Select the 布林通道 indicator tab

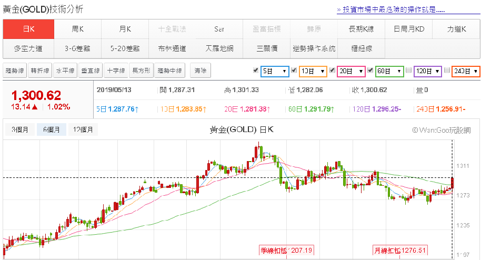point(172,48)
